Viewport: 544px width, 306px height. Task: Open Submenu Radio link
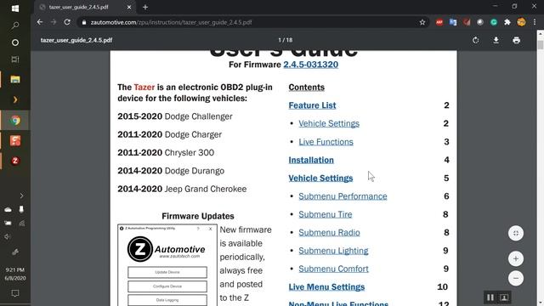point(329,232)
